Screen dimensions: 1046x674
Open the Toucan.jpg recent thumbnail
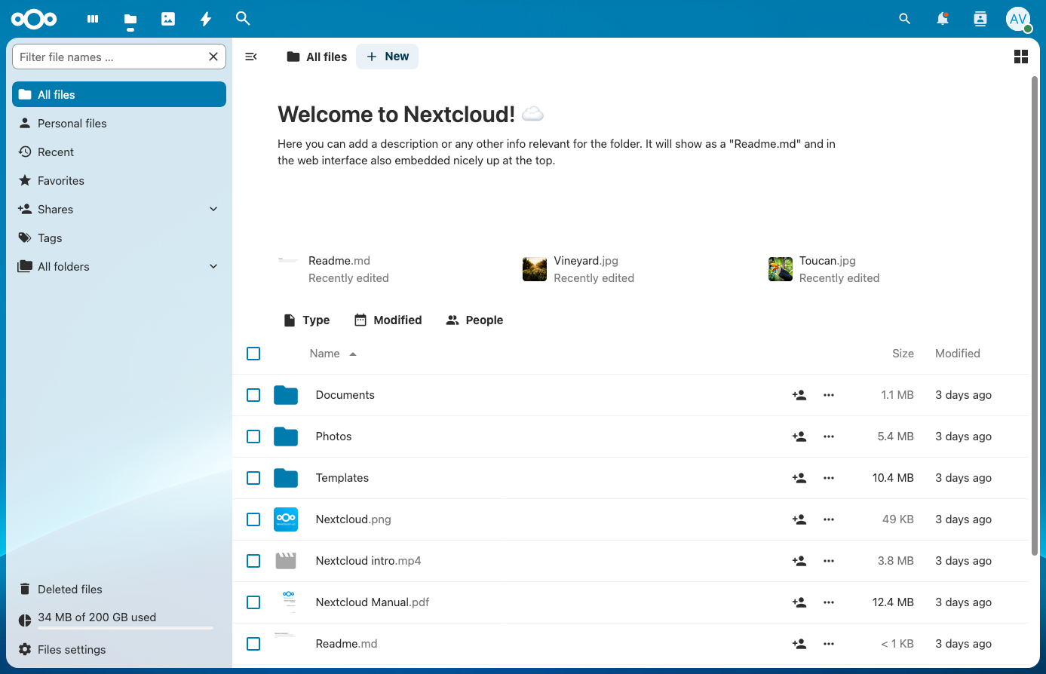click(x=781, y=269)
